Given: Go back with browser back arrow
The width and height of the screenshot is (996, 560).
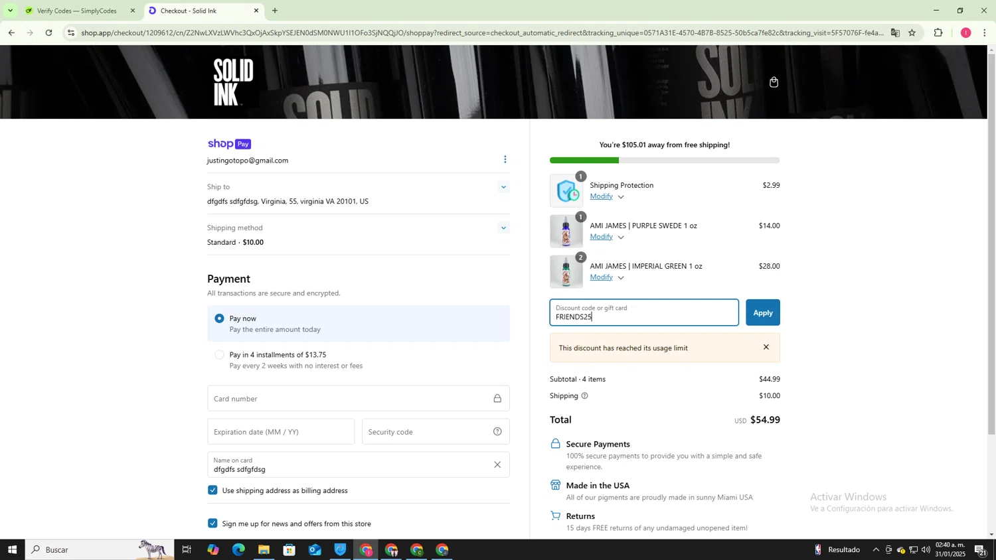Looking at the screenshot, I should click(x=11, y=33).
